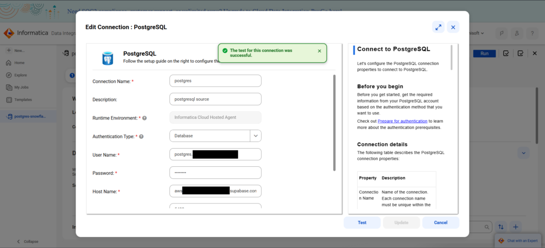This screenshot has width=545, height=248.
Task: Click the Connect to PostgreSQL heading
Action: pyautogui.click(x=394, y=49)
